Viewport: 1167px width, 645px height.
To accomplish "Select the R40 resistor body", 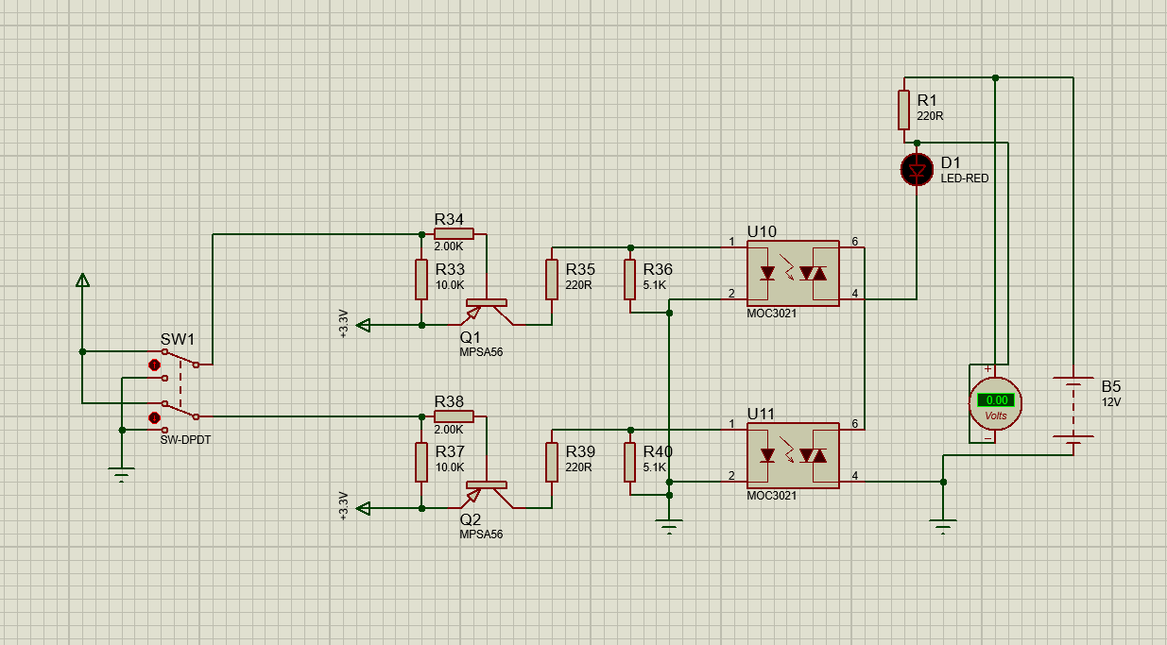I will pyautogui.click(x=629, y=462).
